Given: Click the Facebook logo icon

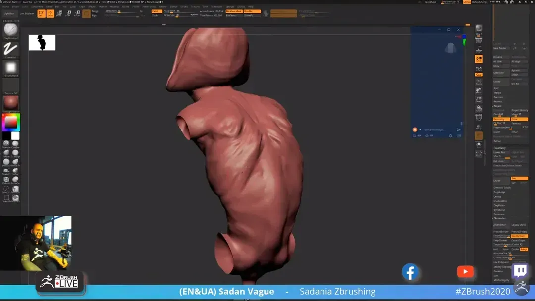Looking at the screenshot, I should 410,272.
